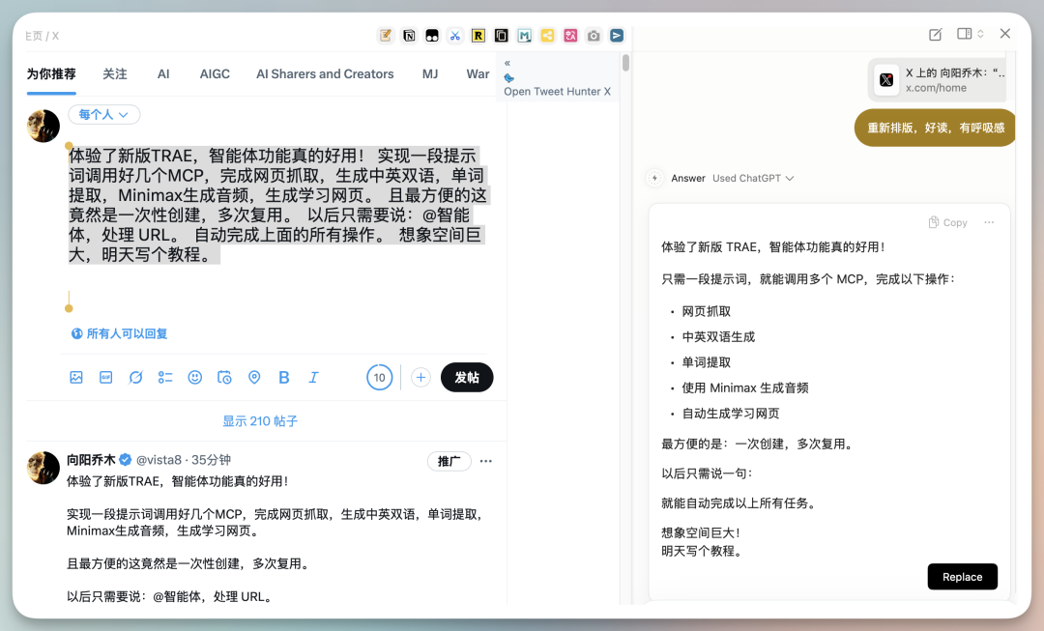The height and width of the screenshot is (631, 1044).
Task: Open the camera screenshot extension
Action: (x=594, y=36)
